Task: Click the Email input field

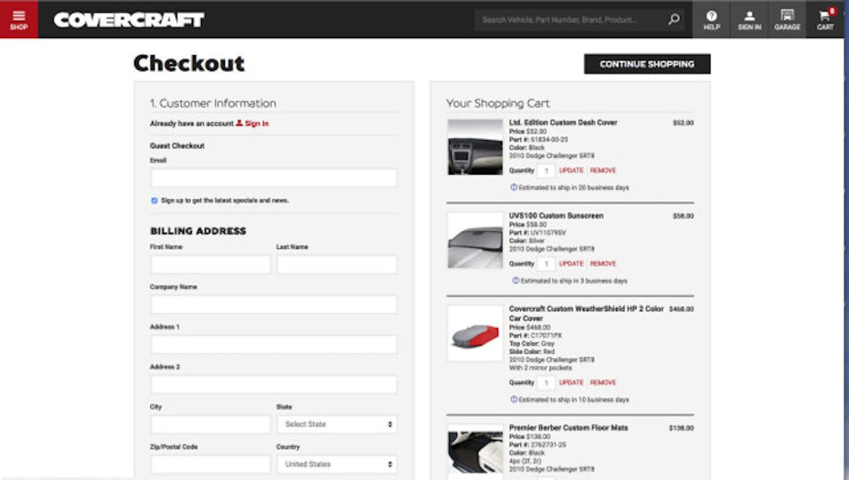Action: (273, 177)
